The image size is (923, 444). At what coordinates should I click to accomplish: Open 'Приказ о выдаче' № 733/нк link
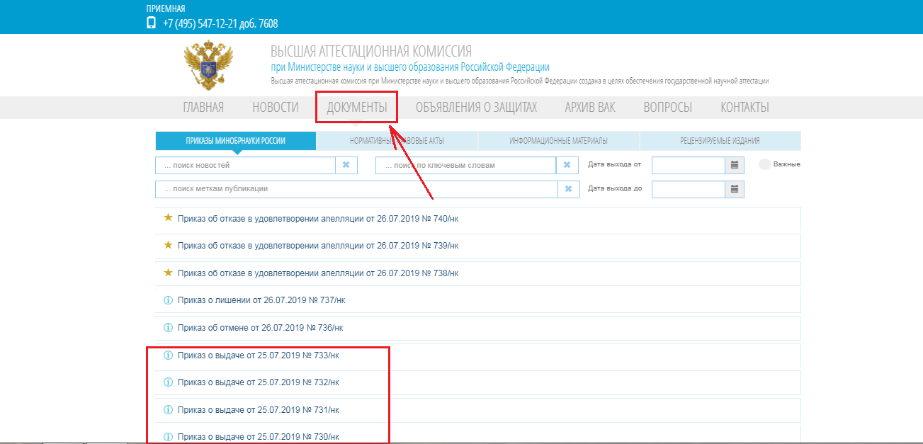[258, 355]
